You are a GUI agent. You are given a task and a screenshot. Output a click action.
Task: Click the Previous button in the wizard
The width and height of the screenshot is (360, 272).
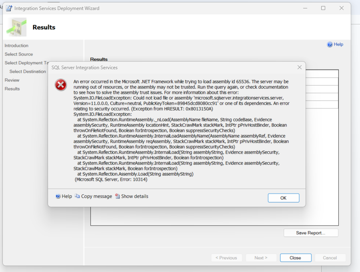[226, 258]
